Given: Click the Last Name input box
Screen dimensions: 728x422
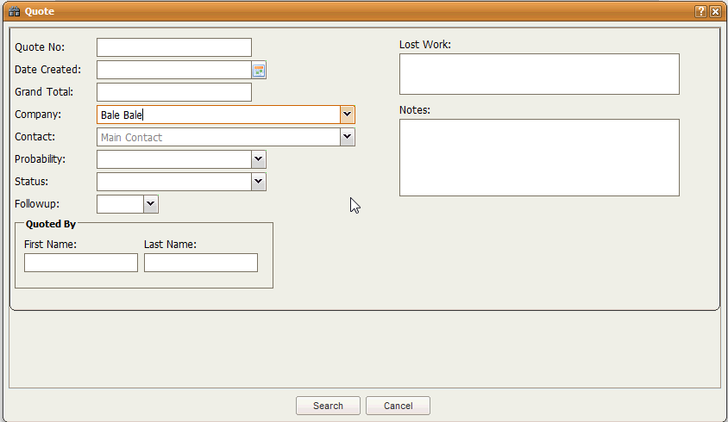Looking at the screenshot, I should (x=200, y=263).
